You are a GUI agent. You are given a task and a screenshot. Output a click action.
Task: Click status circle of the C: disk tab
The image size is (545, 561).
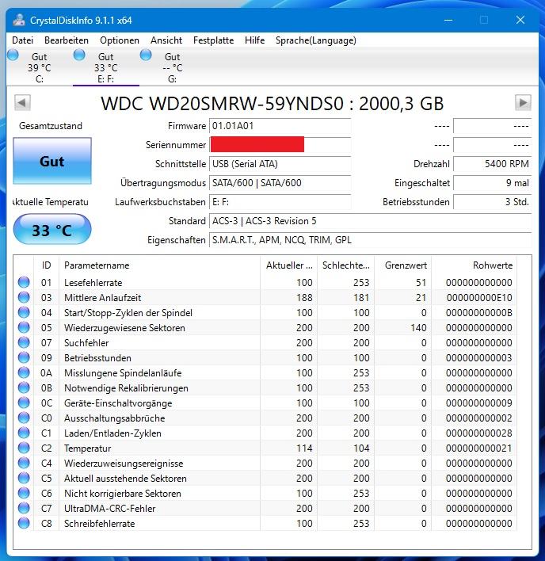(x=13, y=55)
